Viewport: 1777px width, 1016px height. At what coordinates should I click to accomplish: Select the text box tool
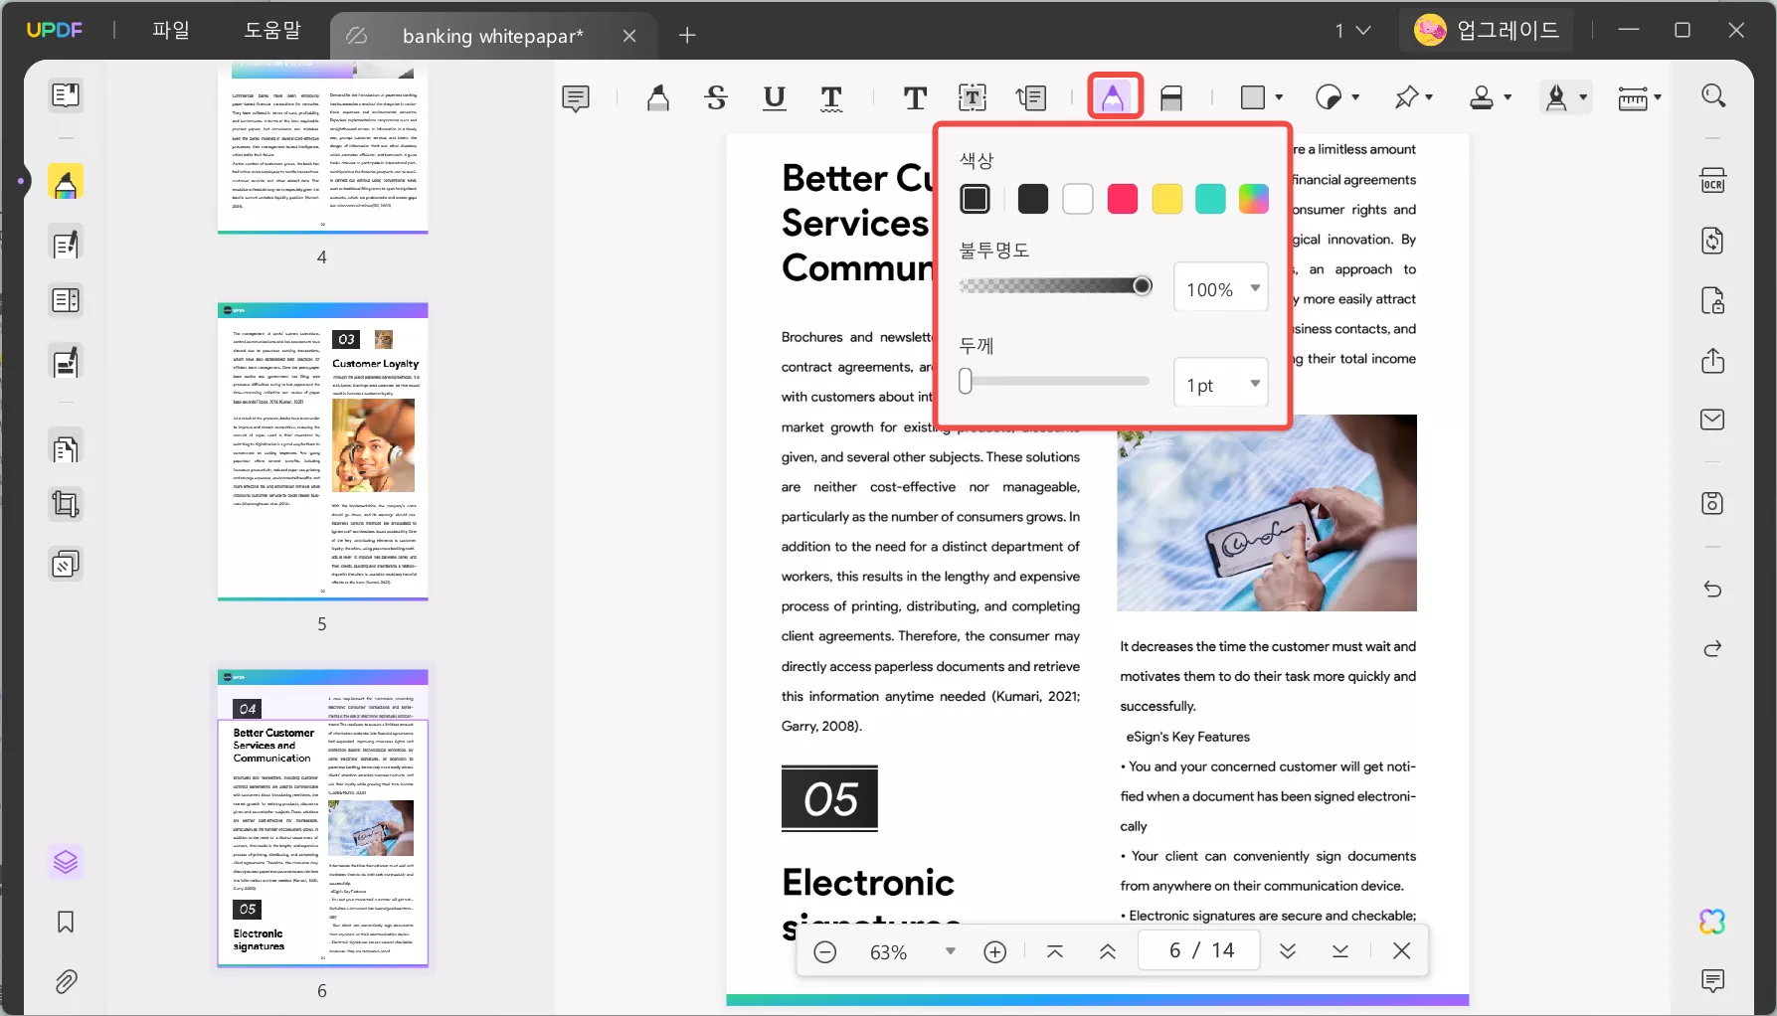(973, 97)
